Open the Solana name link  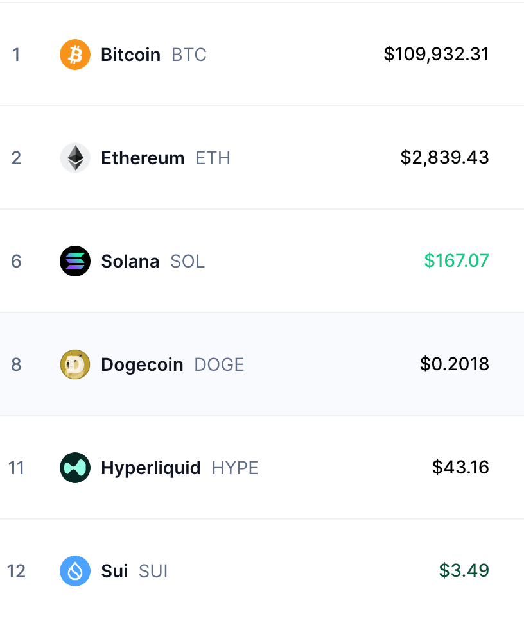tap(130, 261)
